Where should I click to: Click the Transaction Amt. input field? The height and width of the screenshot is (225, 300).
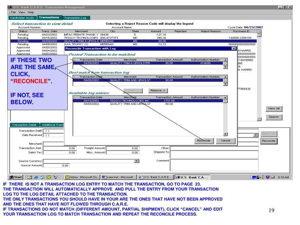tap(60, 148)
